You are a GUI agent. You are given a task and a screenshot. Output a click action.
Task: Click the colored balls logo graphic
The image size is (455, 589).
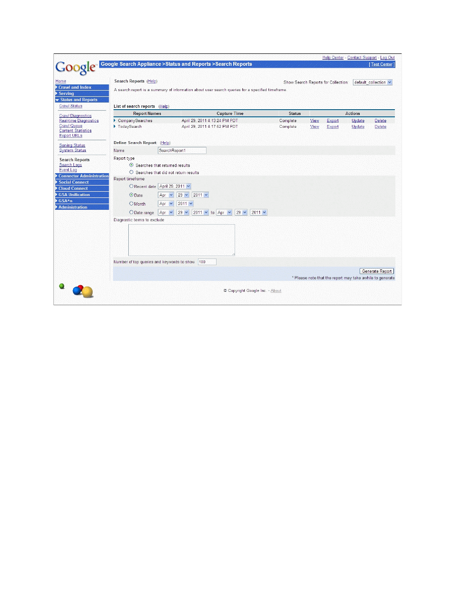click(83, 291)
